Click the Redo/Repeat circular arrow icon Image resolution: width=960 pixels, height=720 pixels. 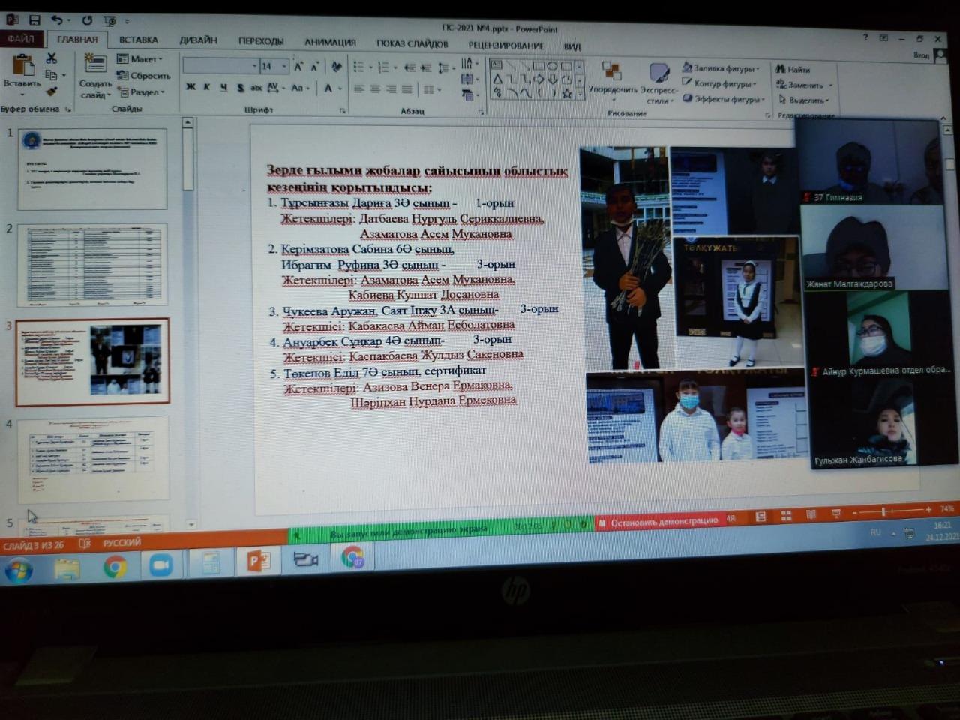coord(87,20)
